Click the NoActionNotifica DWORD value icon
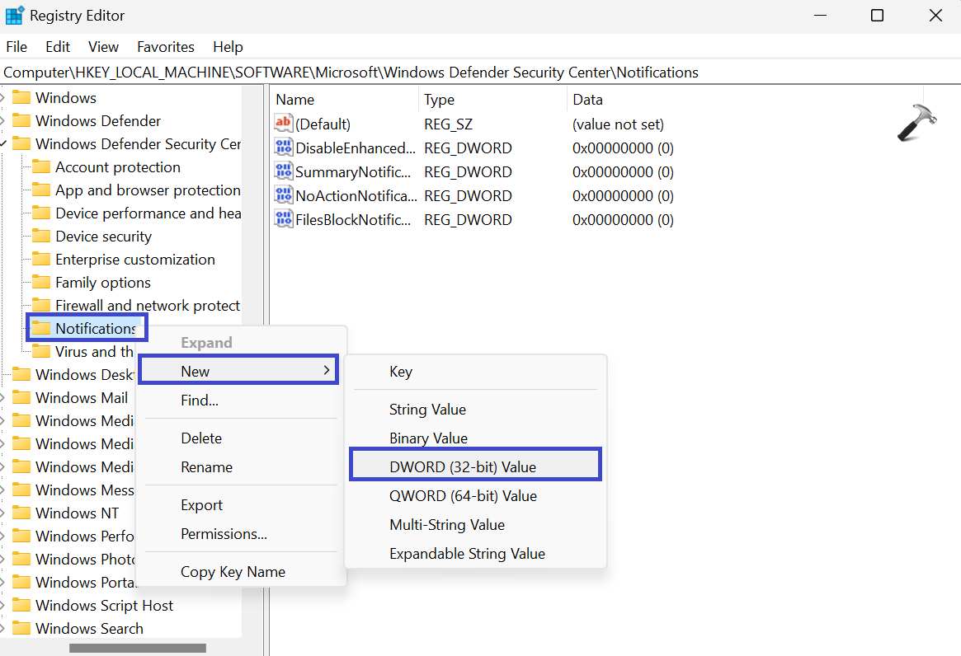961x656 pixels. pyautogui.click(x=284, y=196)
